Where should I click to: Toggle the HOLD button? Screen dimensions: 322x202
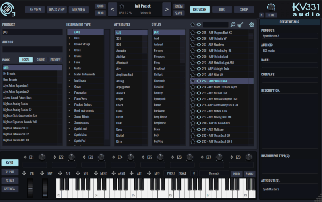[x=237, y=174]
